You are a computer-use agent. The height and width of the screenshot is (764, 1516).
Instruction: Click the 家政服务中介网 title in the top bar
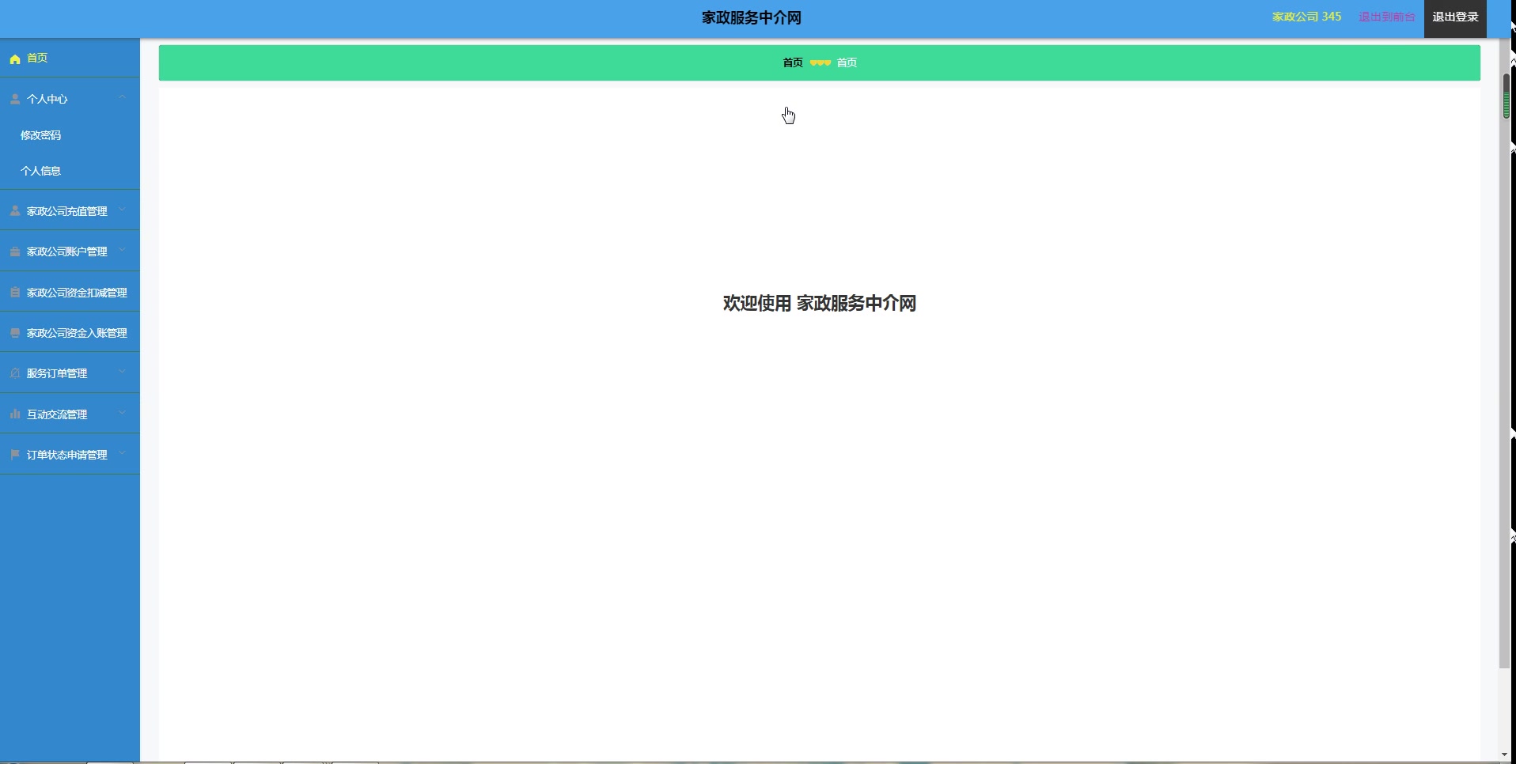point(752,17)
